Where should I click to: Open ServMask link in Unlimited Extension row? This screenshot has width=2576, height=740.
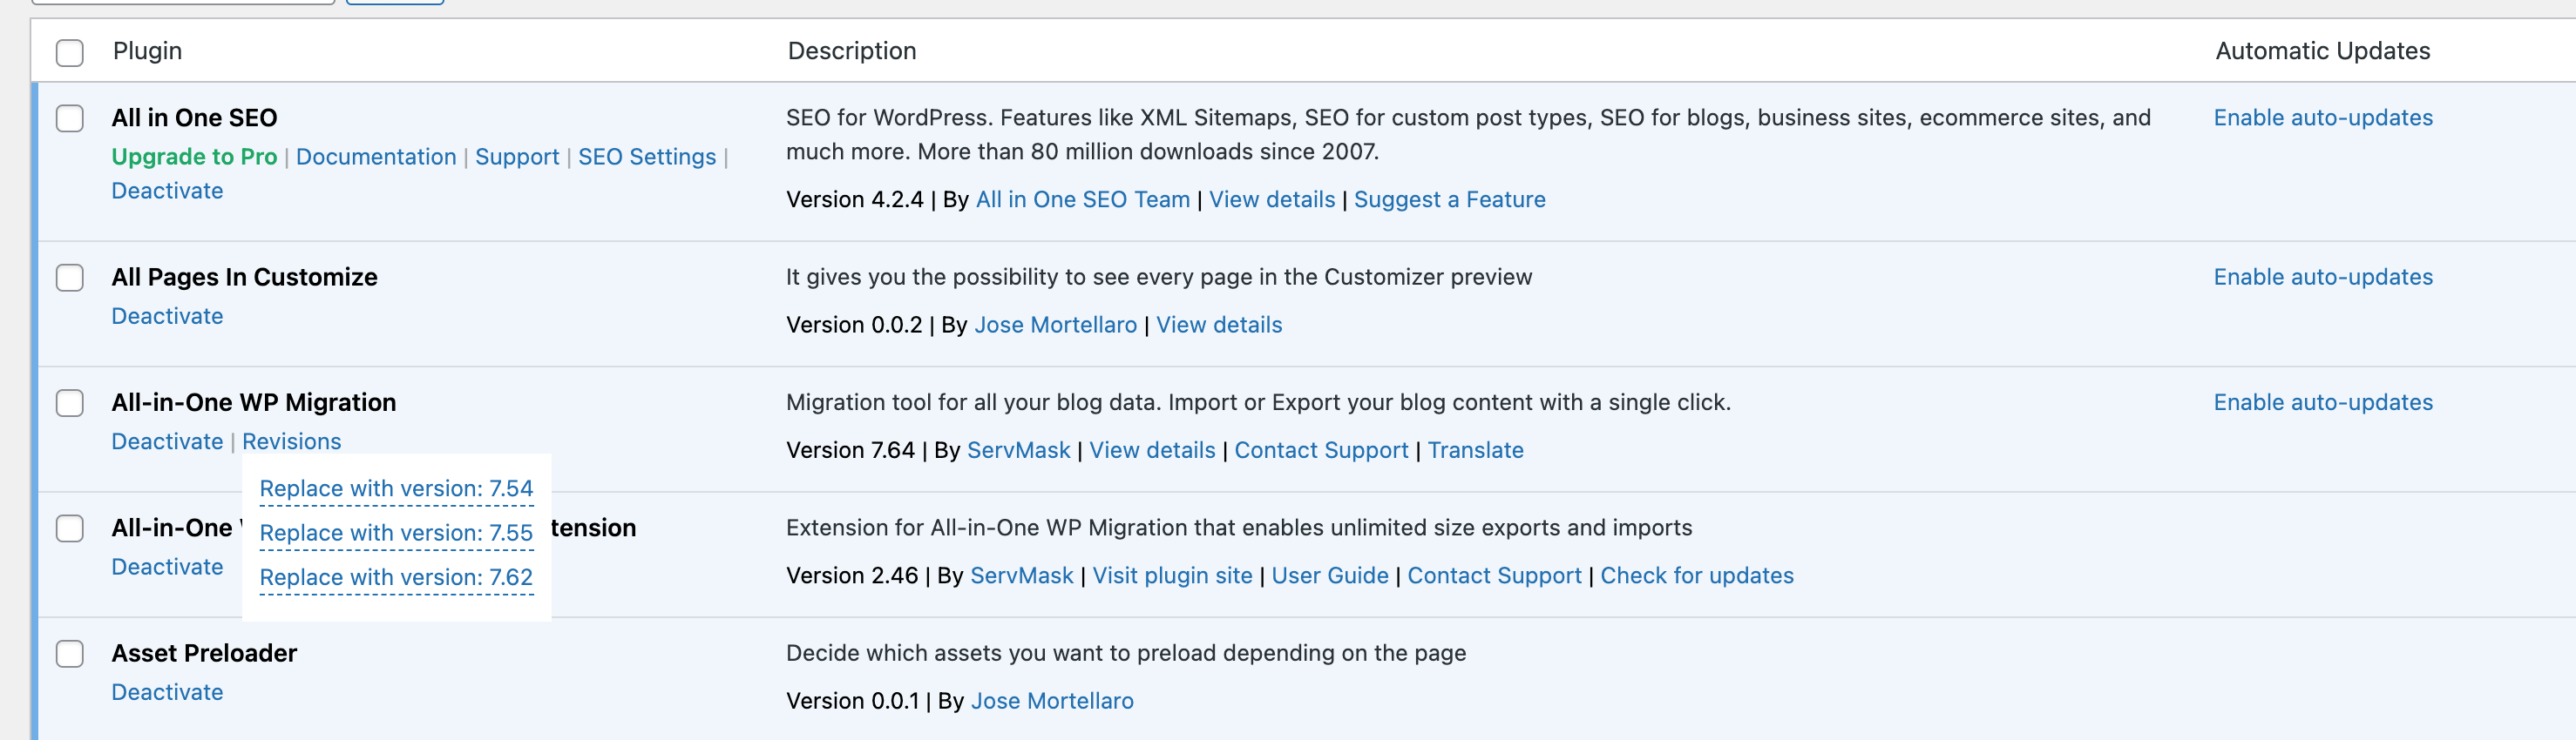tap(1022, 575)
